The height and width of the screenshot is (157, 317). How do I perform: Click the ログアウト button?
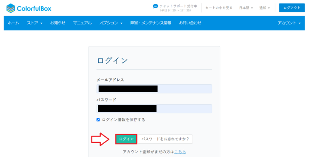point(292,8)
